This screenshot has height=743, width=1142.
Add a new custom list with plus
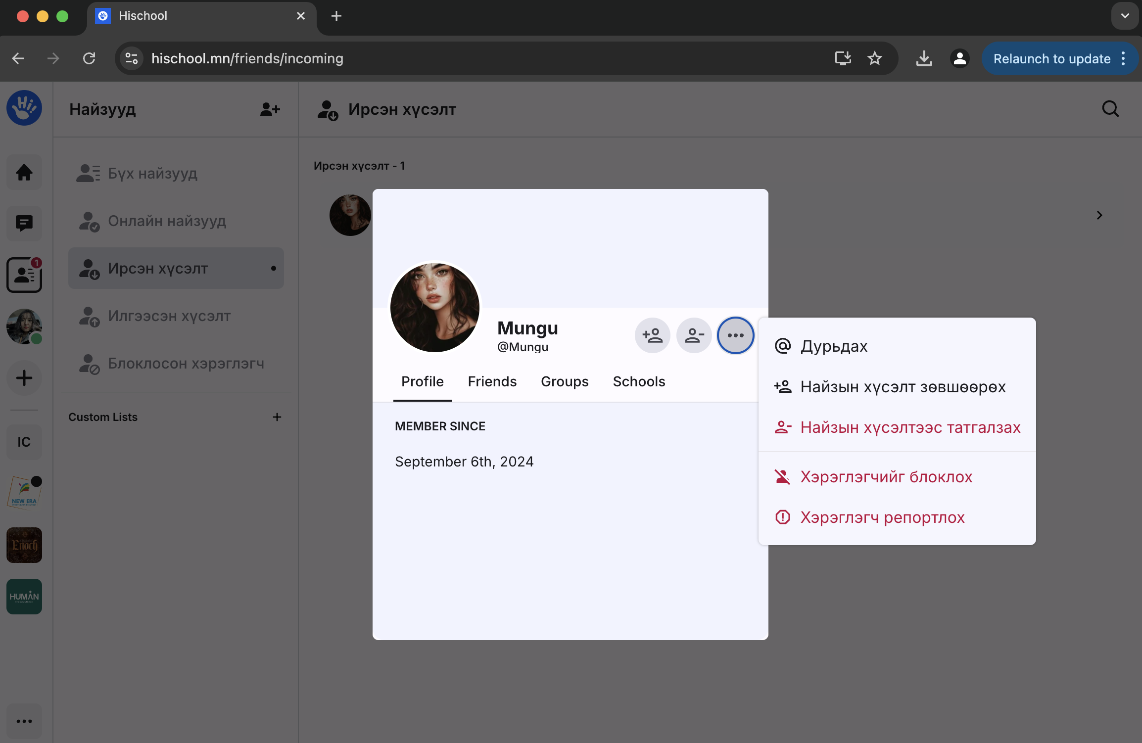277,417
